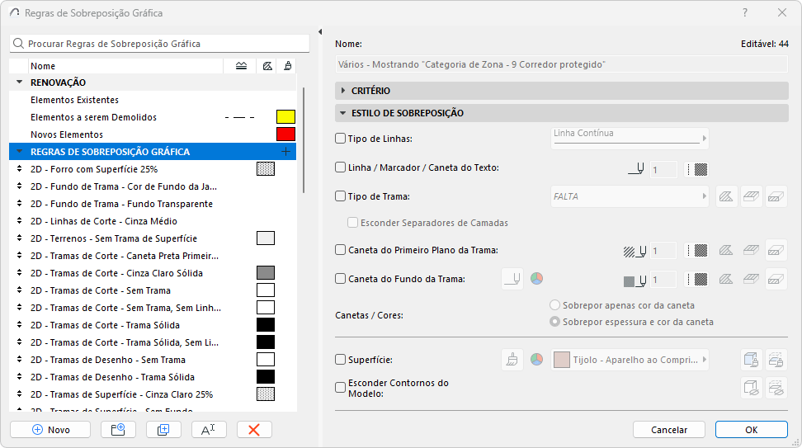The width and height of the screenshot is (802, 448).
Task: Enable Linha / Marcador / Caneta do Texto checkbox
Action: (340, 167)
